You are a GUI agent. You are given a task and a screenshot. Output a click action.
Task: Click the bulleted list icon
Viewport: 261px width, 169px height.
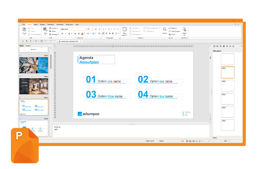click(104, 29)
